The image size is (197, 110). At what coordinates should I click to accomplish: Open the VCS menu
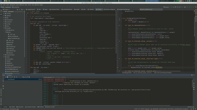tap(33, 5)
